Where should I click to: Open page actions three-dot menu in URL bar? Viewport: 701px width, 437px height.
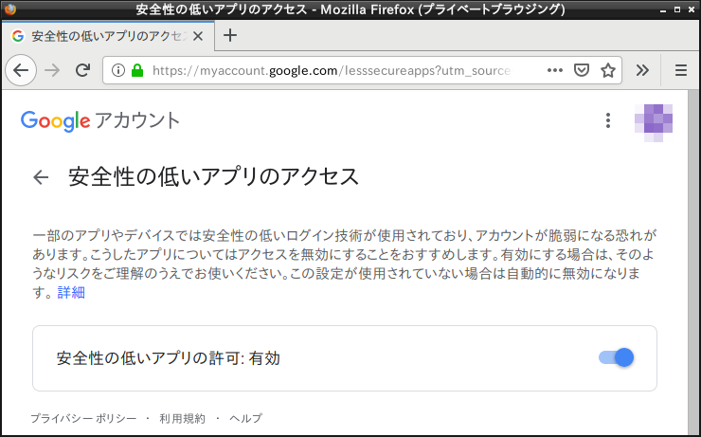tap(555, 70)
